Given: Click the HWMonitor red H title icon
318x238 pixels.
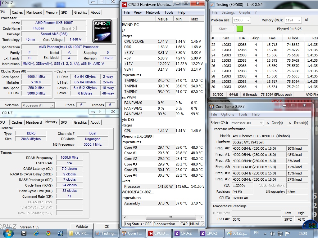Looking at the screenshot, I should [x=124, y=4].
